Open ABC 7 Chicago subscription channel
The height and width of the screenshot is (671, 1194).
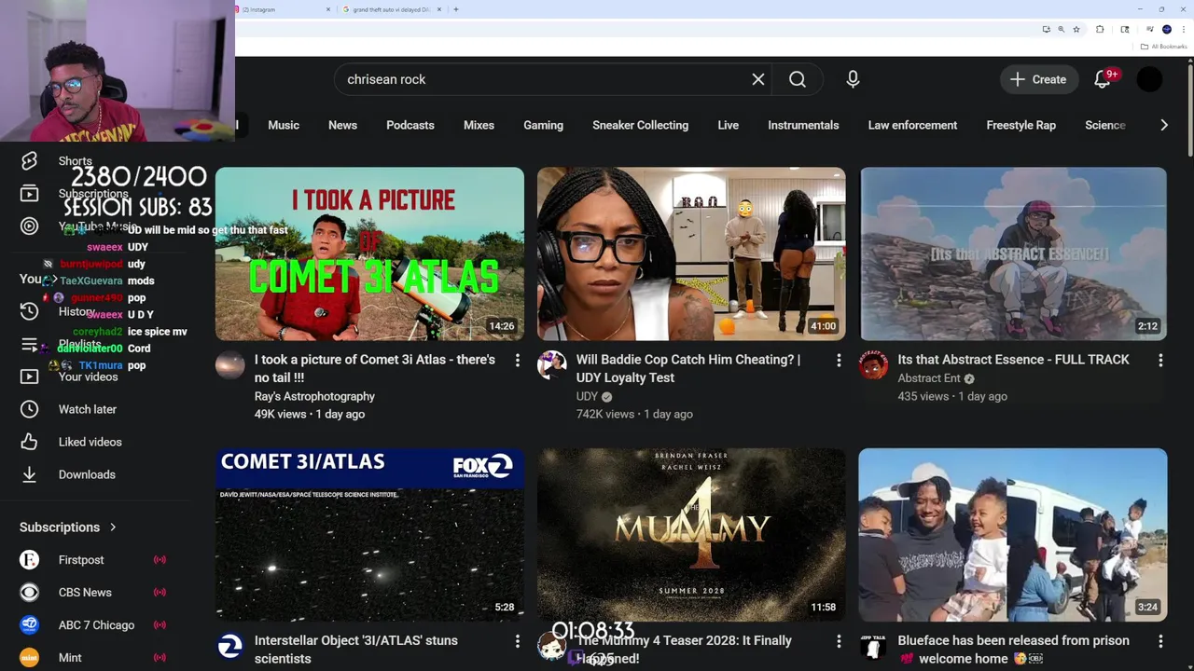96,625
